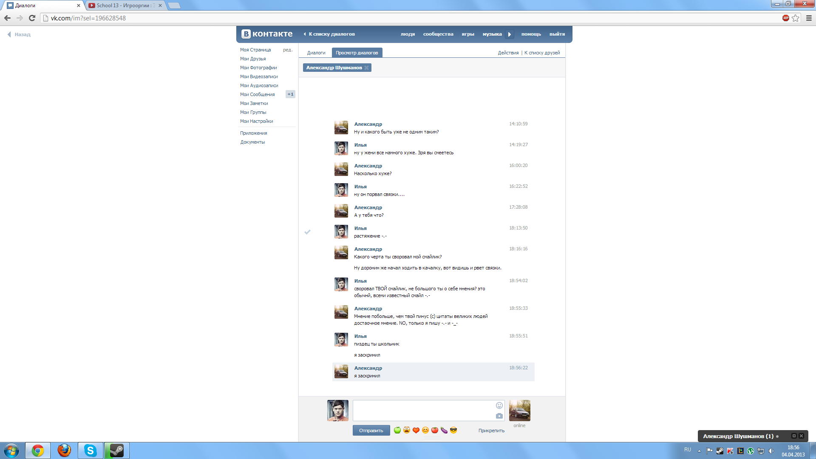Insert the red heart emoji
This screenshot has width=816, height=459.
click(x=416, y=430)
